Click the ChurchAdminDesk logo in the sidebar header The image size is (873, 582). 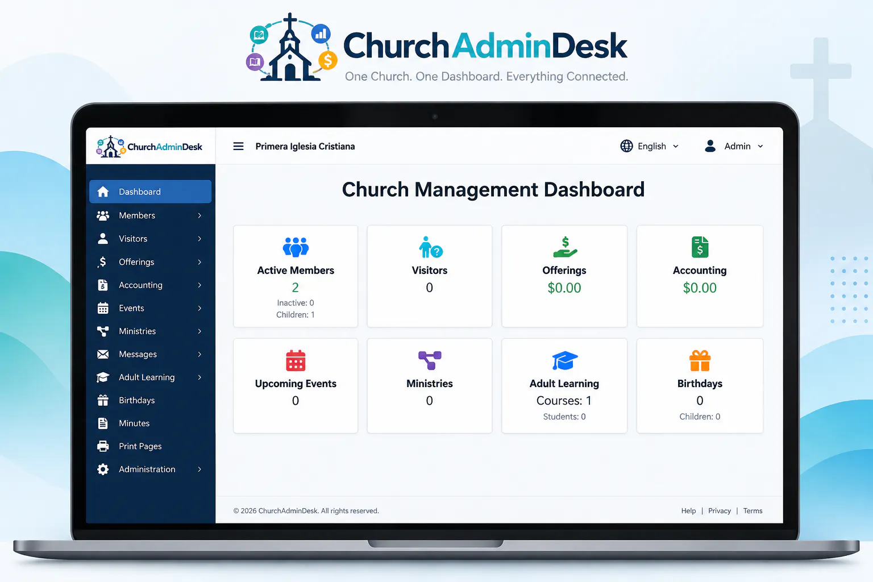click(x=149, y=147)
